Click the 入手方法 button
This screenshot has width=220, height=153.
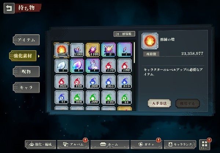pyautogui.click(x=159, y=103)
